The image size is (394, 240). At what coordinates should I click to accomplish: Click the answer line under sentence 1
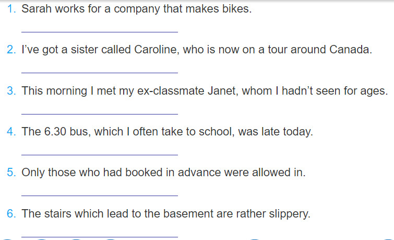[100, 32]
